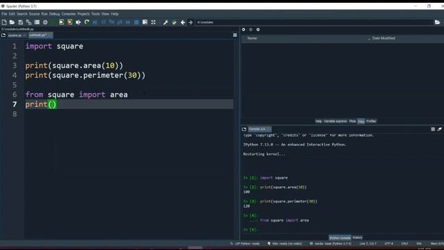Run cell and advance icon
444x250 pixels.
pos(69,22)
